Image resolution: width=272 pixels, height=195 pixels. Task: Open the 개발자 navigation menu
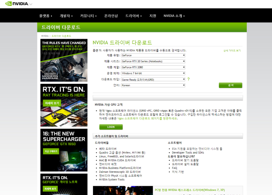(66, 16)
